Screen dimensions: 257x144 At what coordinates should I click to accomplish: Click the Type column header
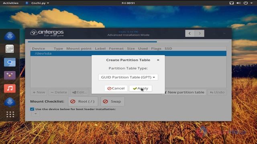click(58, 48)
